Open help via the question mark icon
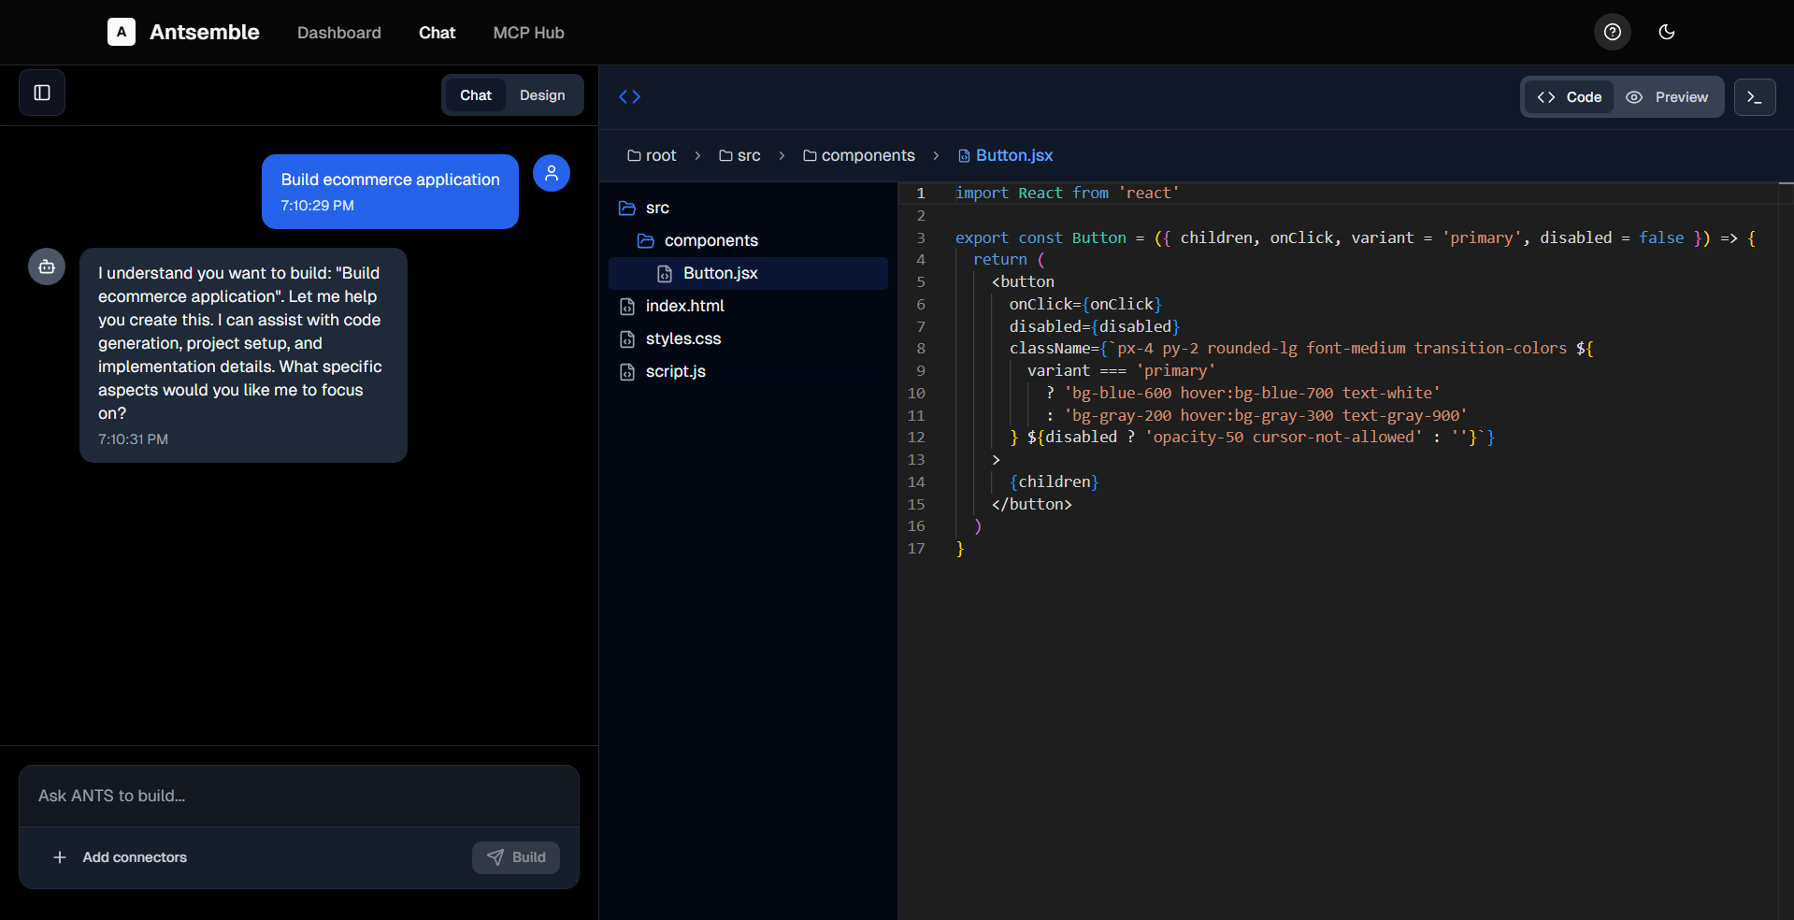This screenshot has height=920, width=1794. pos(1611,32)
